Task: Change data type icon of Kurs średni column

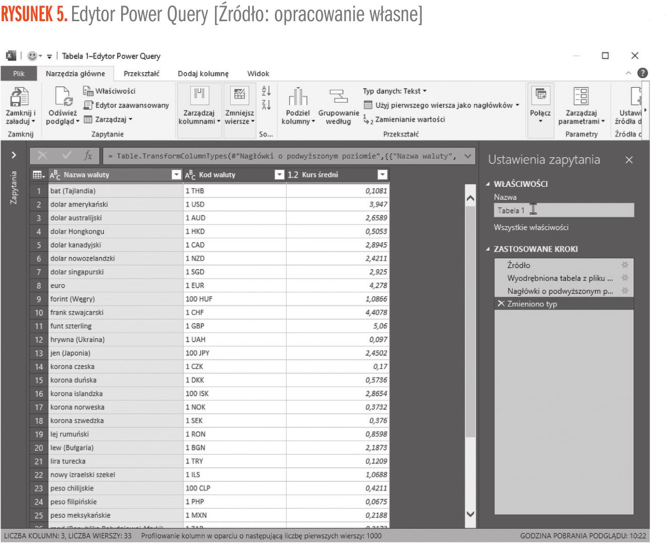Action: pos(293,175)
